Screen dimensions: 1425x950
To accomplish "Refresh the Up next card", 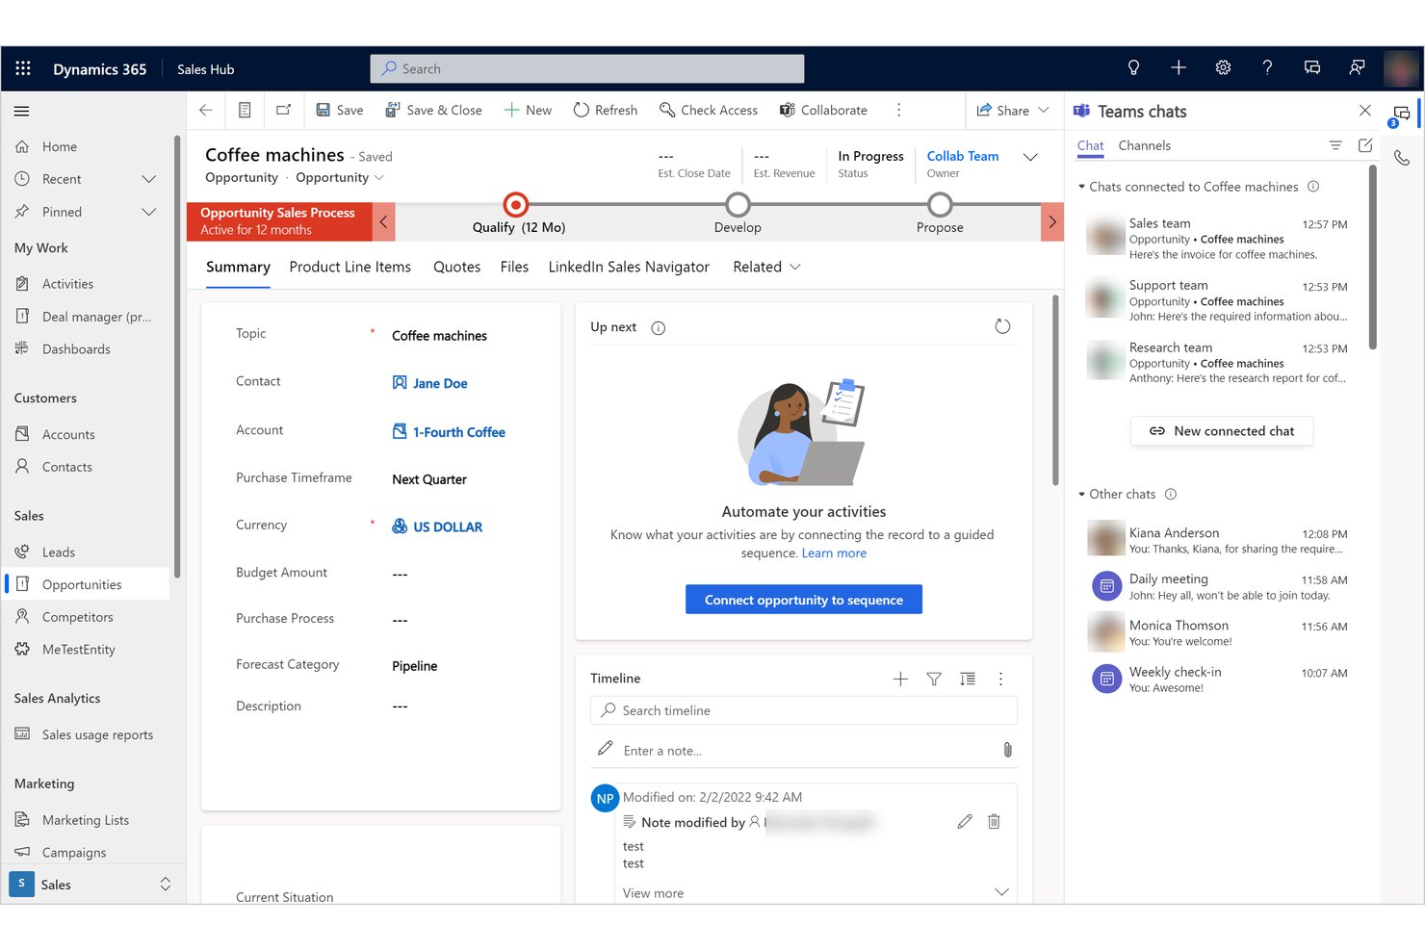I will click(x=1002, y=327).
